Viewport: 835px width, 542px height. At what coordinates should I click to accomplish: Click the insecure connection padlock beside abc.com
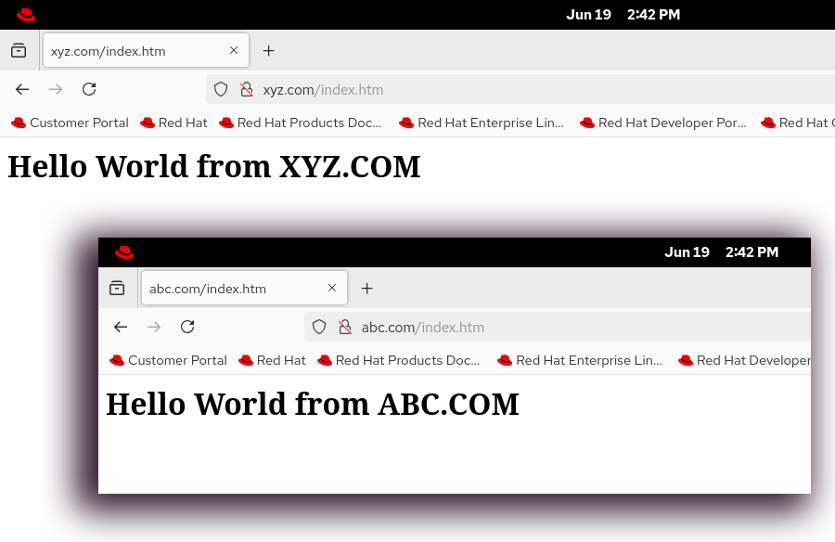click(344, 327)
